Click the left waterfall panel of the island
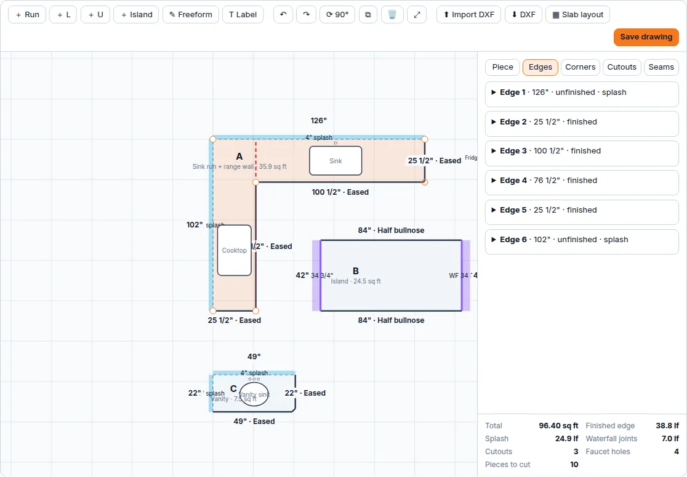 click(316, 275)
